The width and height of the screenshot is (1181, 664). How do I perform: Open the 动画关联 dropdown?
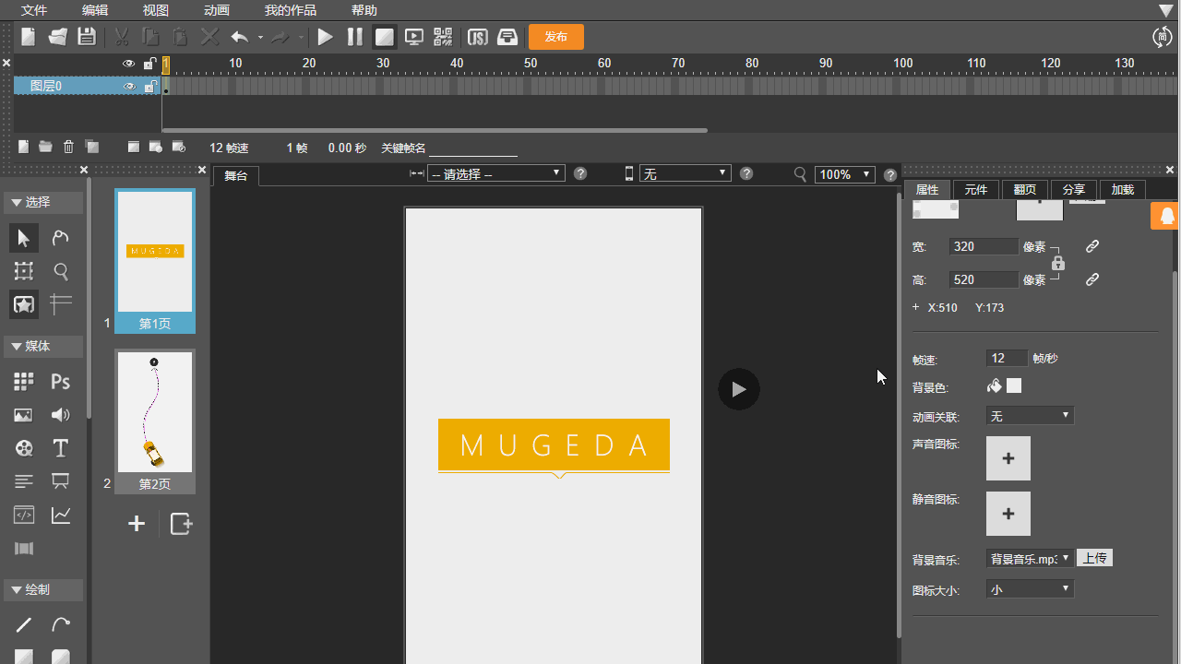pos(1030,416)
